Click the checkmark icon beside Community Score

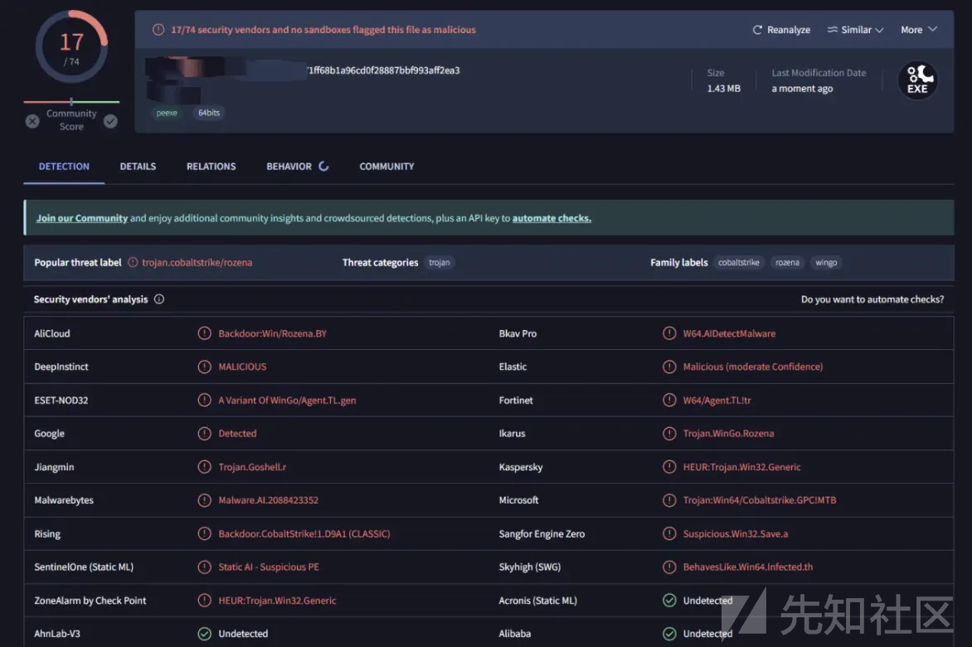pyautogui.click(x=110, y=121)
